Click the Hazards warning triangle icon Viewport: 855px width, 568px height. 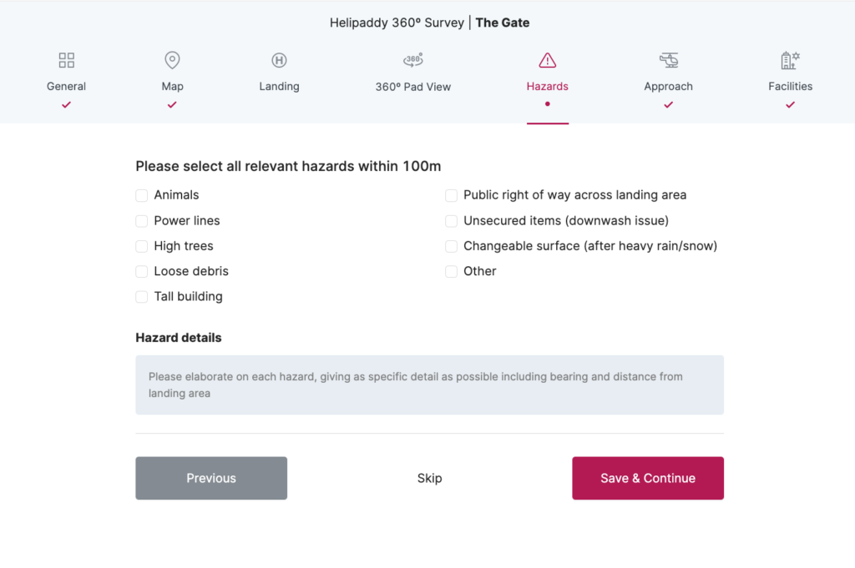[548, 60]
